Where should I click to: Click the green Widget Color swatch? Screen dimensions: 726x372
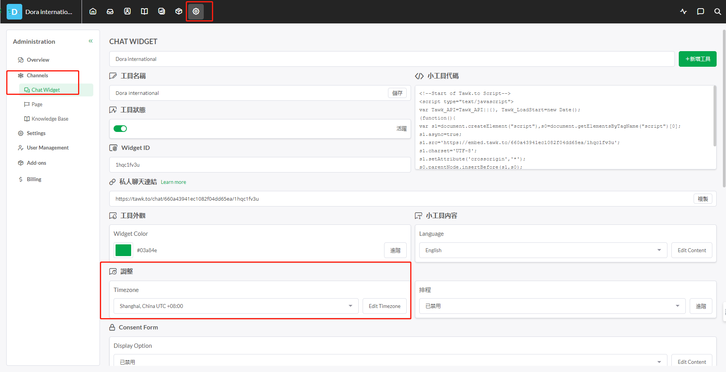(123, 250)
